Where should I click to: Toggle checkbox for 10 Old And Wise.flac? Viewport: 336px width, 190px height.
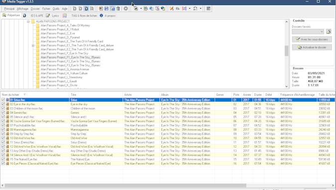click(3, 138)
